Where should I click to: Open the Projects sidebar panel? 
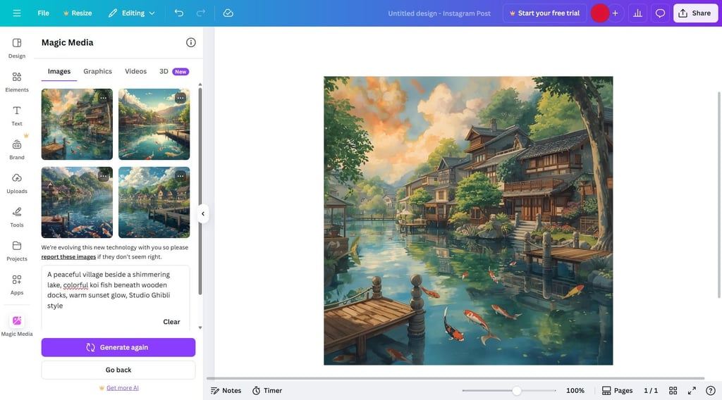click(x=17, y=251)
